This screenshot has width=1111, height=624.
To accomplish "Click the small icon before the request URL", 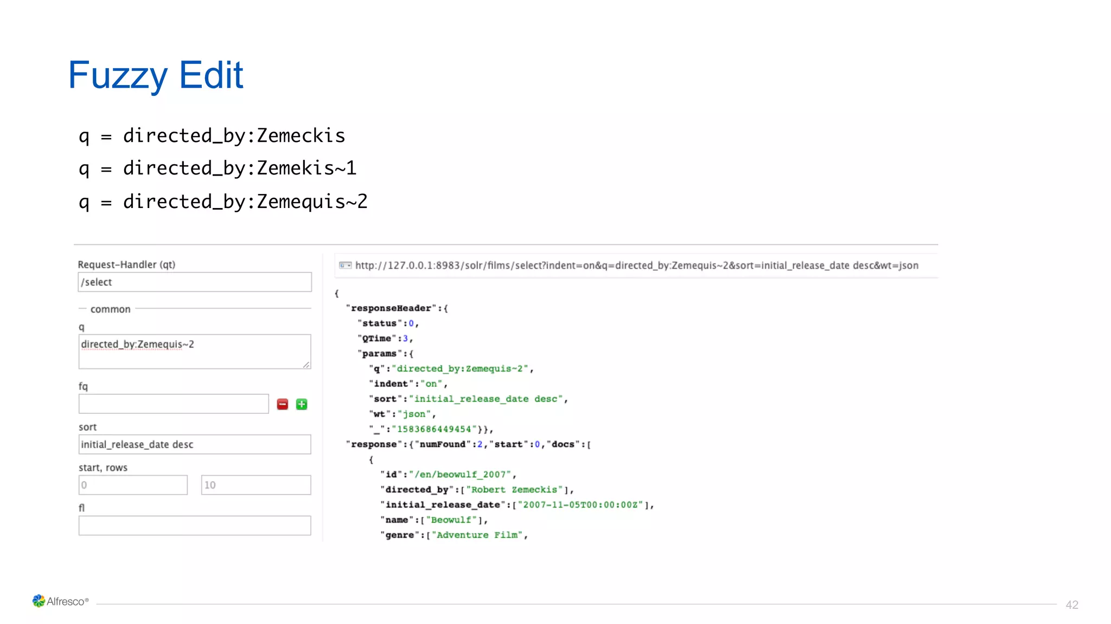I will (x=345, y=265).
